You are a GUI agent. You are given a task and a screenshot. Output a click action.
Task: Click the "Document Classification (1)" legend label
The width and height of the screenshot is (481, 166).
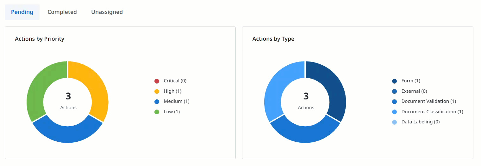432,112
